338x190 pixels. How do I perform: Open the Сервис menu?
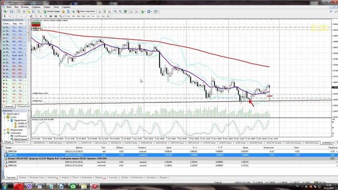(x=47, y=7)
